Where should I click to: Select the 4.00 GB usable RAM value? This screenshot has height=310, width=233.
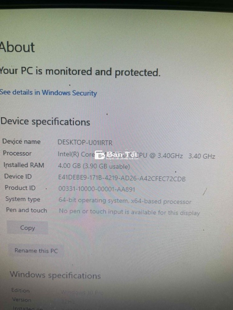[94, 166]
